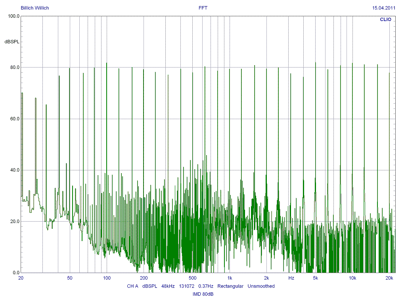The height and width of the screenshot is (305, 406).
Task: Click the 'CH A' channel label below the graph
Action: click(132, 286)
